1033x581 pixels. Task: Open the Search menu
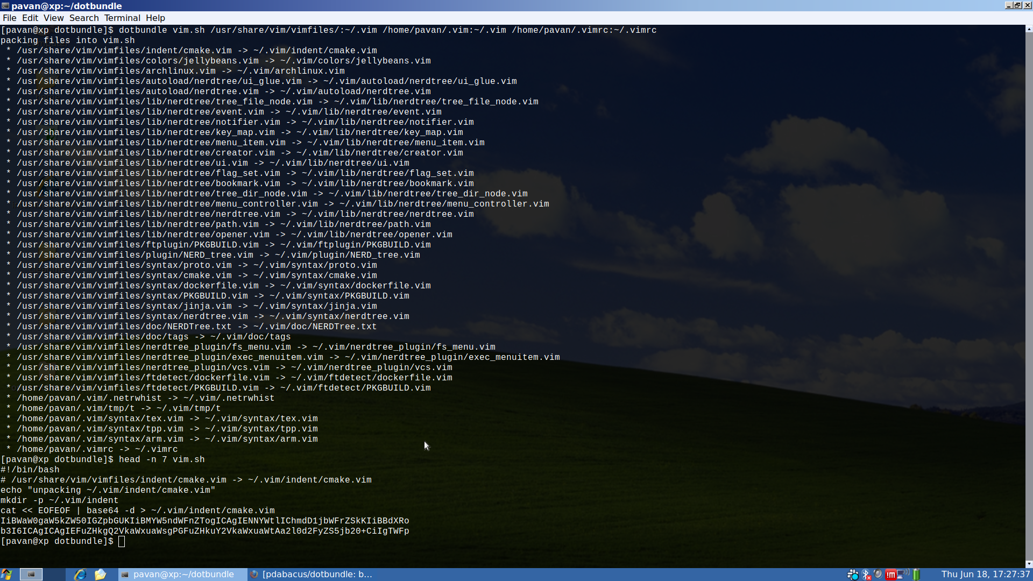click(84, 18)
